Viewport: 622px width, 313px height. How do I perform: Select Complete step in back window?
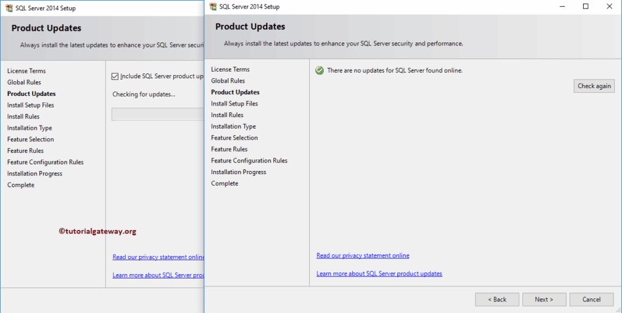point(21,186)
